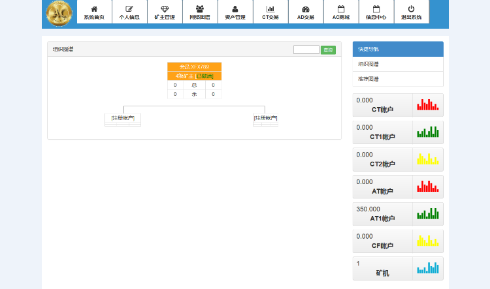
Task: Click the right 注册帐户 node
Action: [266, 119]
